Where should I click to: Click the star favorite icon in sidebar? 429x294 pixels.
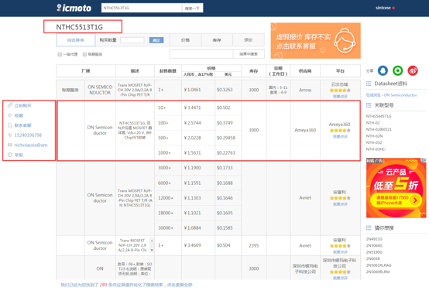[10, 115]
